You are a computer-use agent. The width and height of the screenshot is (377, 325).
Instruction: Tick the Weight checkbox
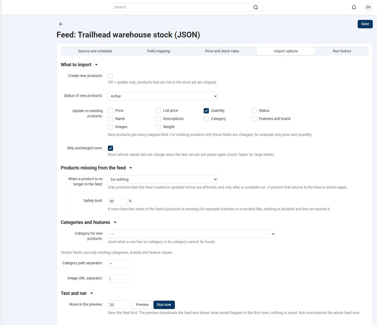[158, 127]
